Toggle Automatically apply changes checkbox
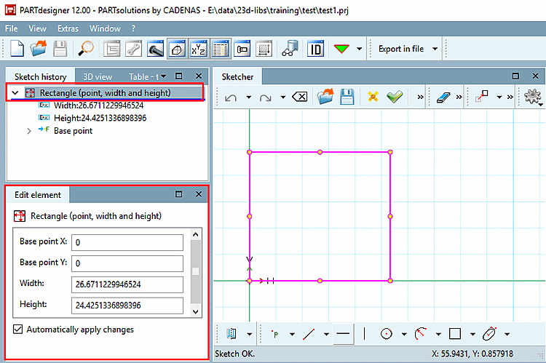The width and height of the screenshot is (546, 363). click(x=18, y=330)
